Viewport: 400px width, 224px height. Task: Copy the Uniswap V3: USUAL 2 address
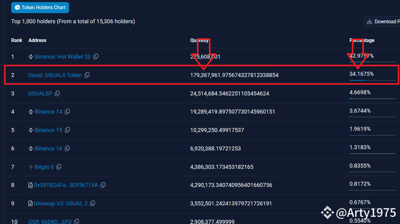pyautogui.click(x=93, y=203)
